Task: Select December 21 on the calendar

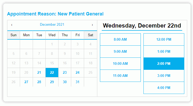Action: tap(39, 72)
